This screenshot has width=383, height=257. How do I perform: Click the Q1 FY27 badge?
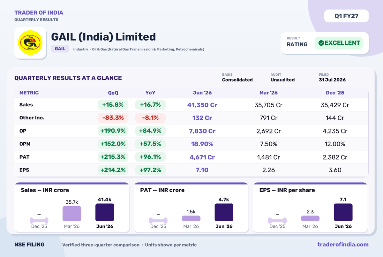coord(346,16)
